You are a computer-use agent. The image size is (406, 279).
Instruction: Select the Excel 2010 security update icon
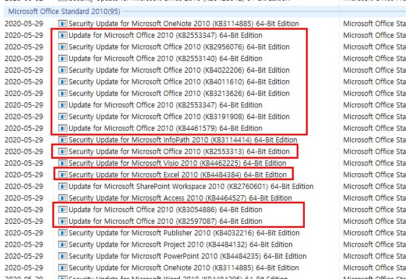tap(63, 175)
